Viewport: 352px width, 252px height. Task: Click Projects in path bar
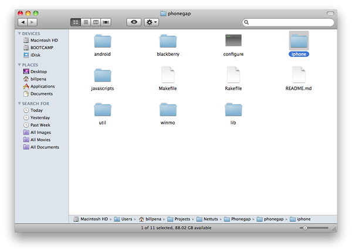(x=179, y=219)
